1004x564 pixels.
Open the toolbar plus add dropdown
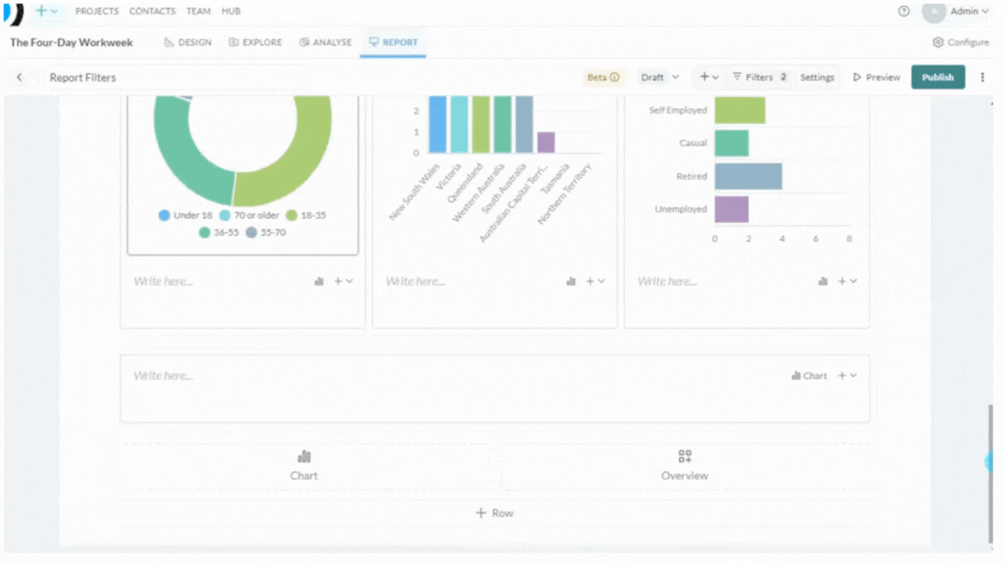(709, 77)
